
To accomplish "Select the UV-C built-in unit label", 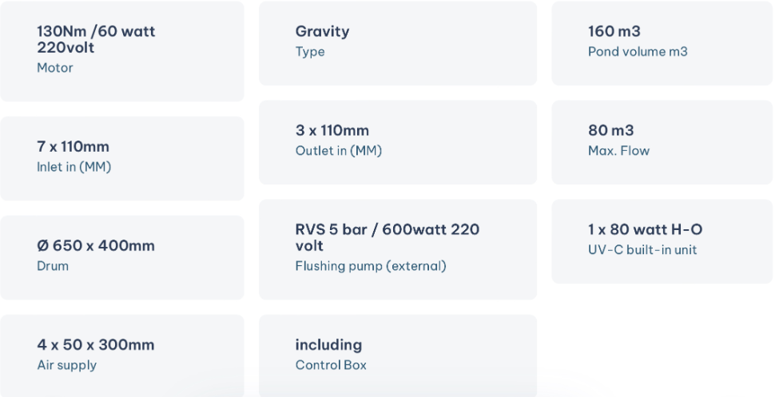I will 642,250.
